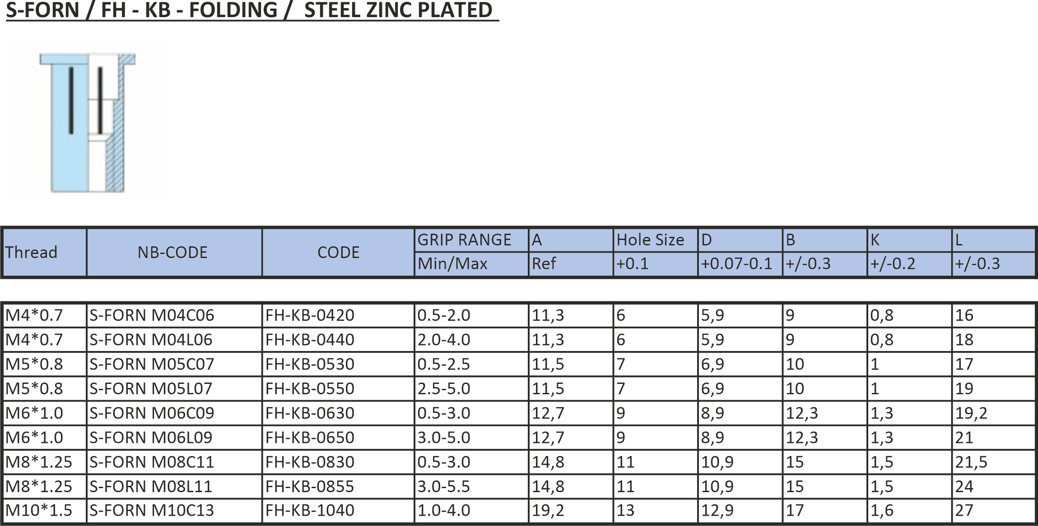Click L value 16
This screenshot has width=1038, height=526.
pos(993,315)
